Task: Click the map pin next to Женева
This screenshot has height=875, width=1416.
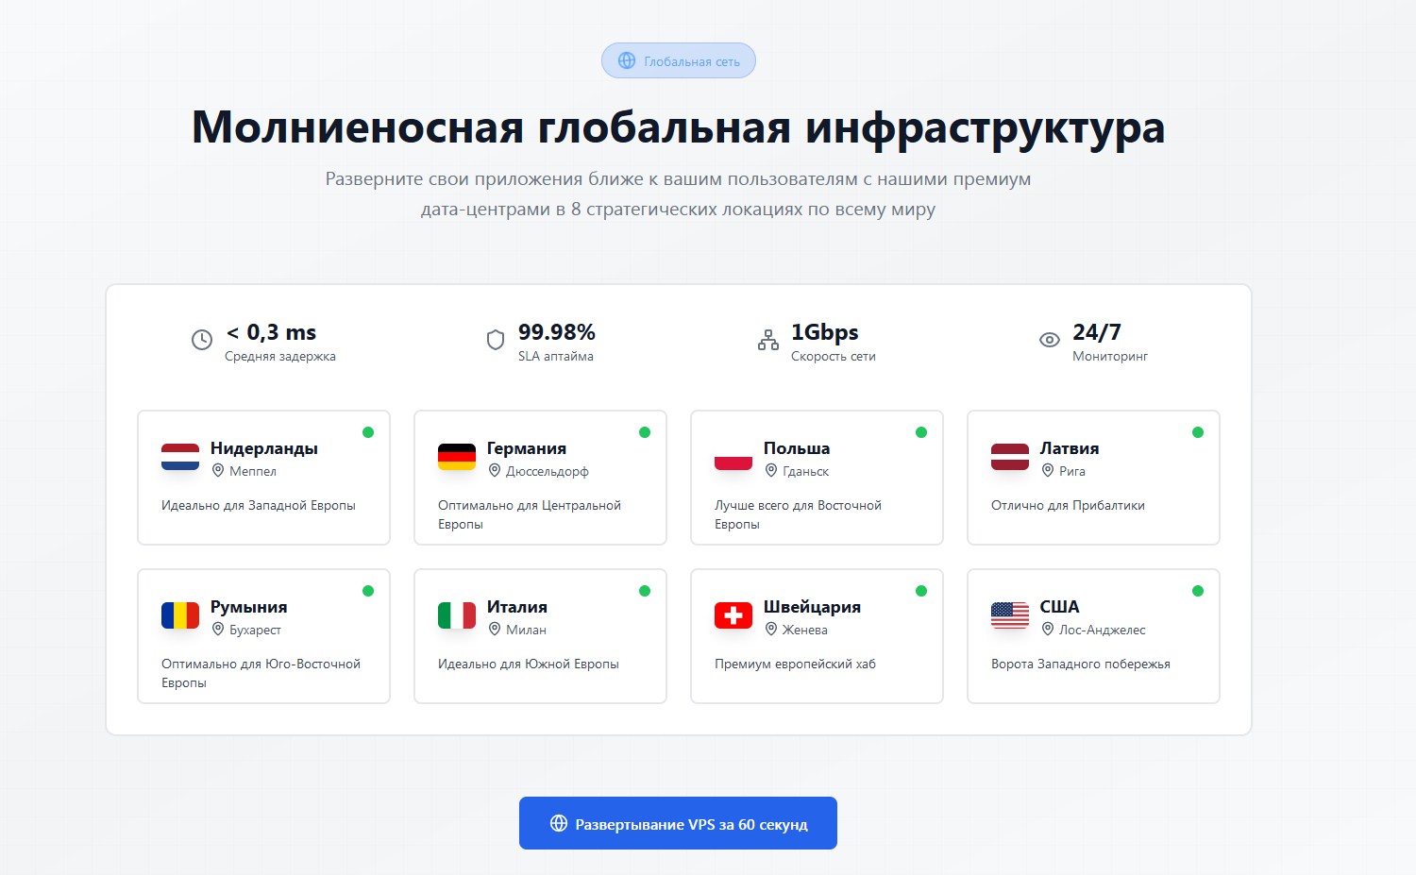Action: 771,630
